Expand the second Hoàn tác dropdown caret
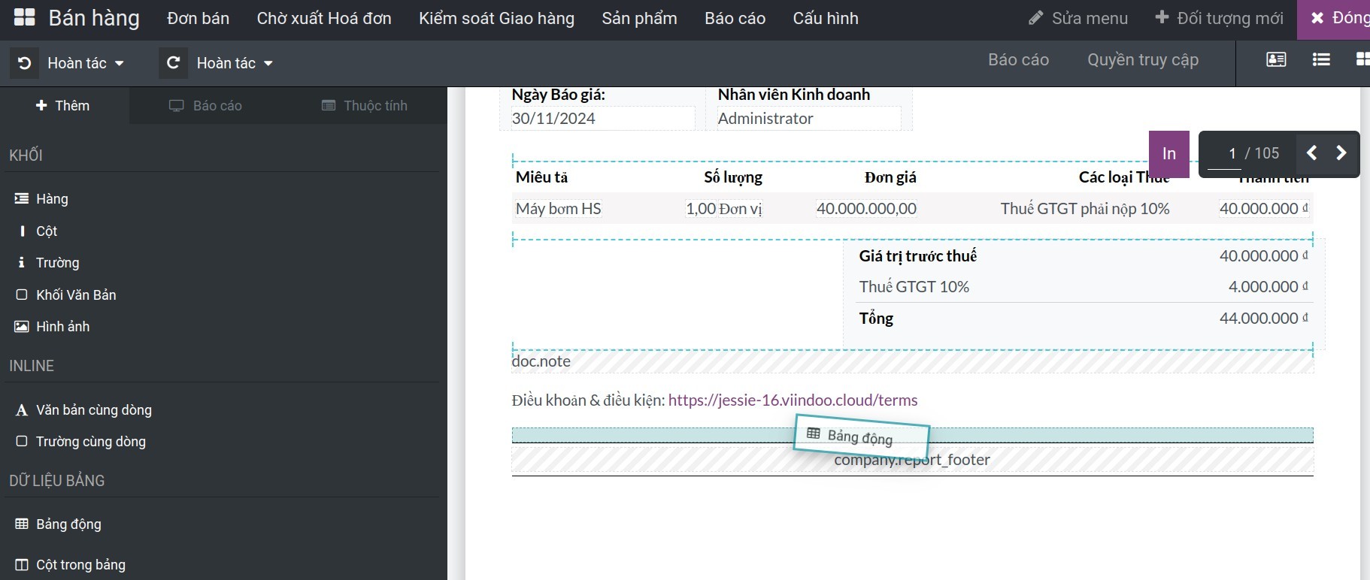Image resolution: width=1370 pixels, height=580 pixels. pyautogui.click(x=268, y=64)
